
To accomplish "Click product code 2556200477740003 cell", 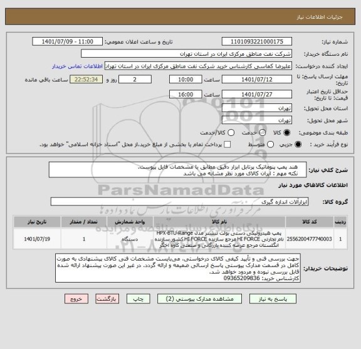I will (x=310, y=239).
